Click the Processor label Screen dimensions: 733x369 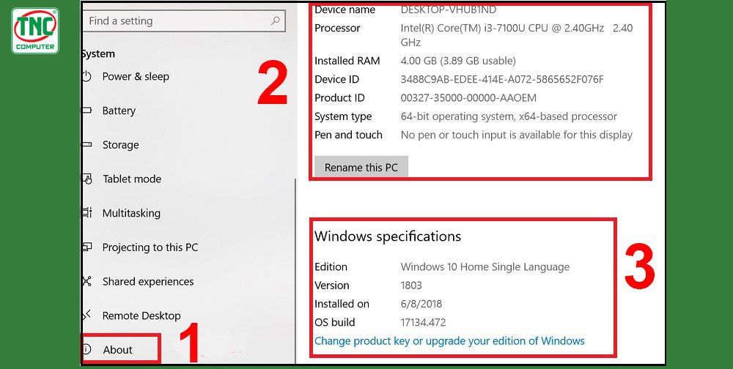click(x=337, y=28)
